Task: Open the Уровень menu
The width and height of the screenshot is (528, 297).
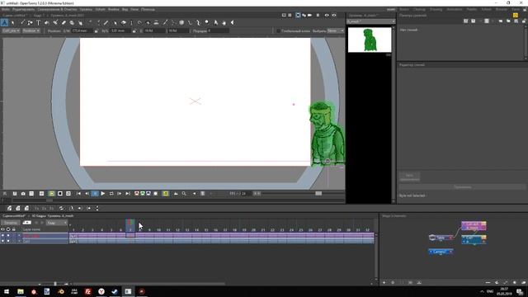Action: [86, 9]
